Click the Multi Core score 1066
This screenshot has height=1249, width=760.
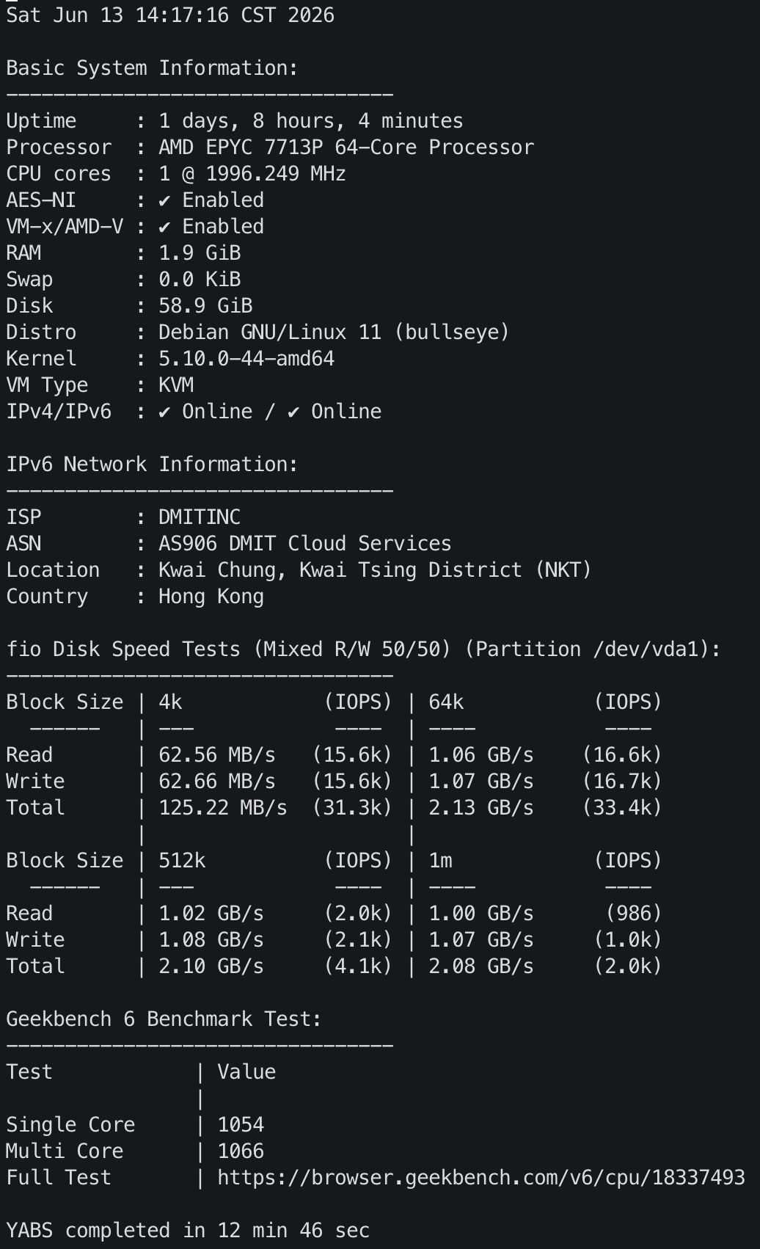[x=241, y=1151]
